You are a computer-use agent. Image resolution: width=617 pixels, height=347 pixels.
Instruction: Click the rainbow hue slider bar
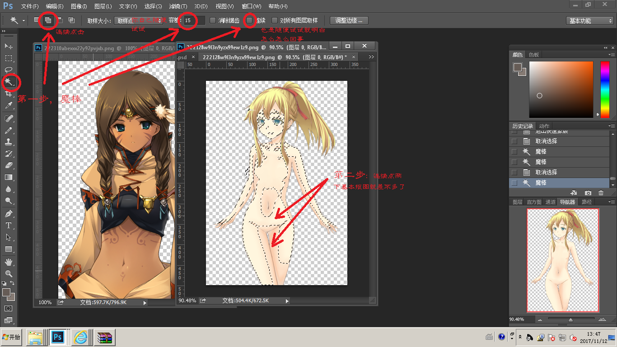[x=605, y=89]
